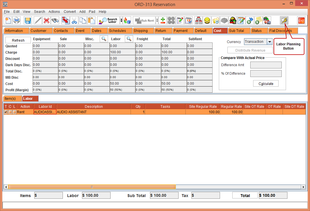Click the yellow smiley face icon
310x211 pixels.
(x=207, y=21)
